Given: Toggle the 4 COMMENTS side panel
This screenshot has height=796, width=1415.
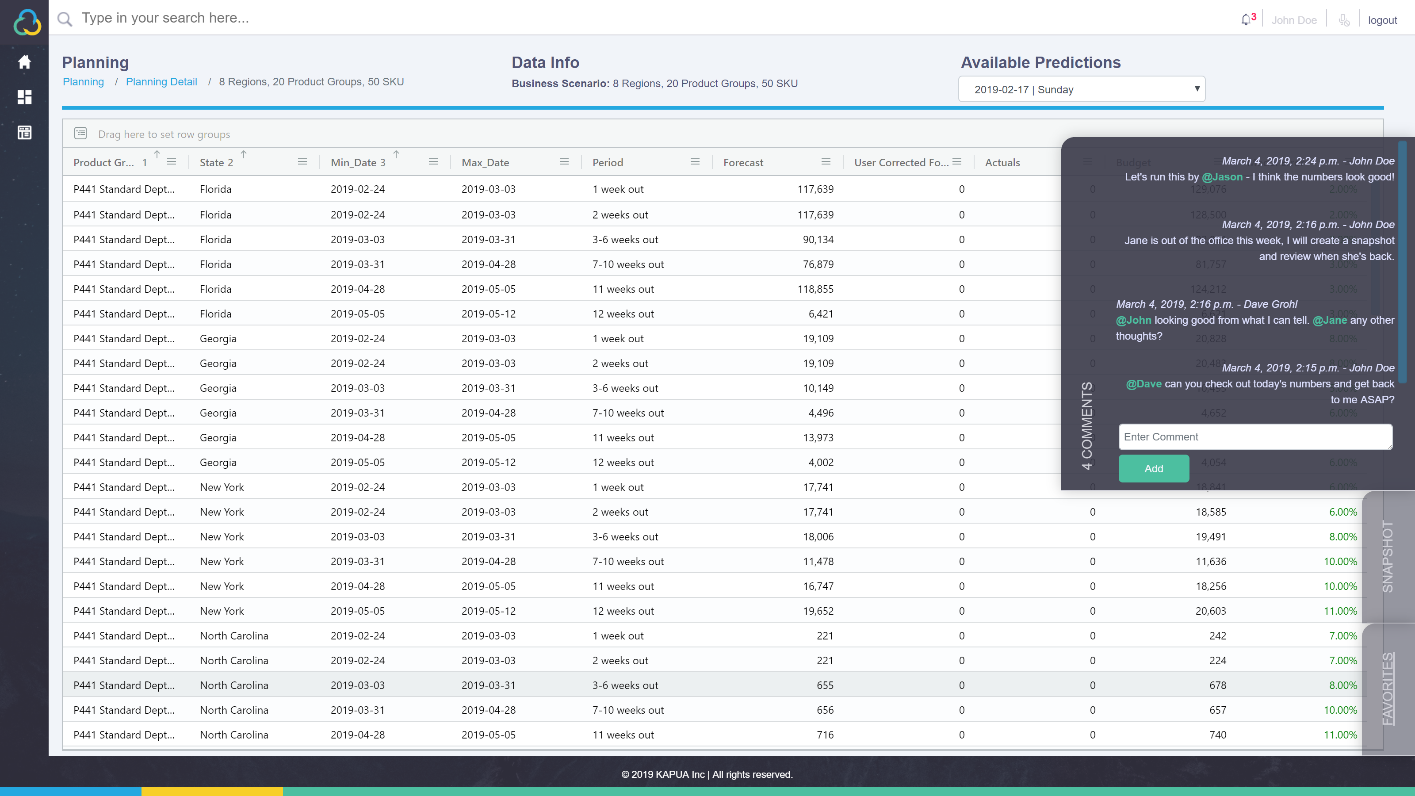Looking at the screenshot, I should pos(1086,426).
